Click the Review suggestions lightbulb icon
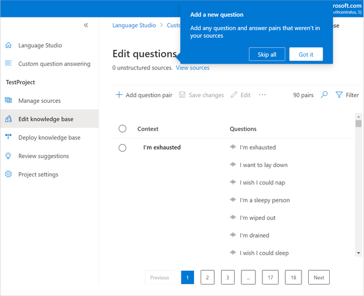This screenshot has width=364, height=296. tap(8, 156)
